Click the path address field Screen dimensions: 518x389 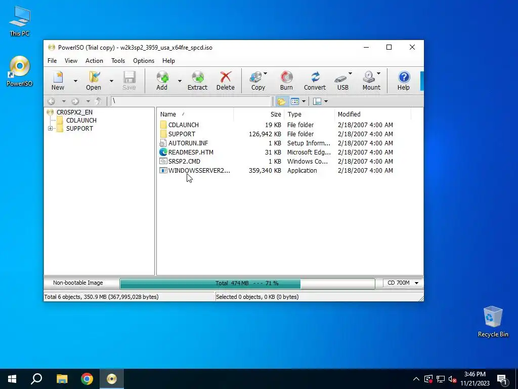pyautogui.click(x=191, y=101)
